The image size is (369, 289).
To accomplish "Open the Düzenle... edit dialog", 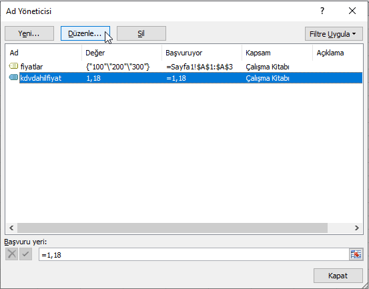I will tap(85, 33).
